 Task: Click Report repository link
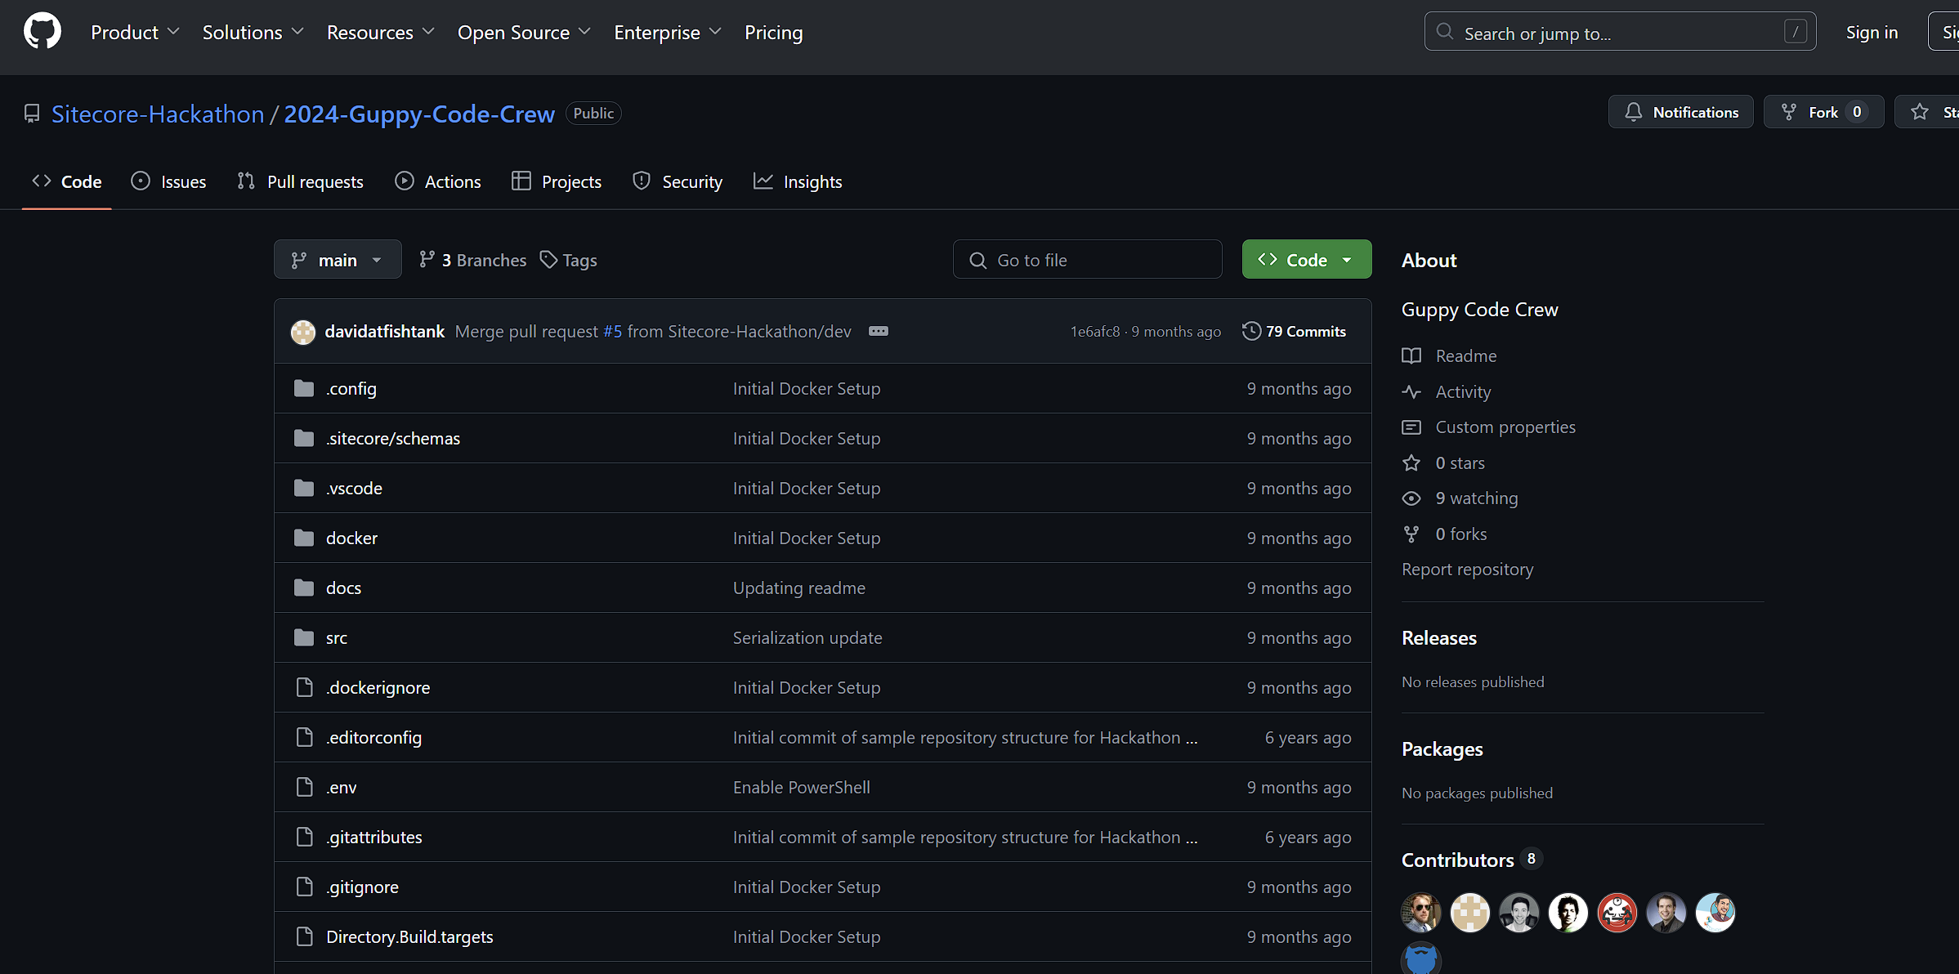pyautogui.click(x=1467, y=569)
